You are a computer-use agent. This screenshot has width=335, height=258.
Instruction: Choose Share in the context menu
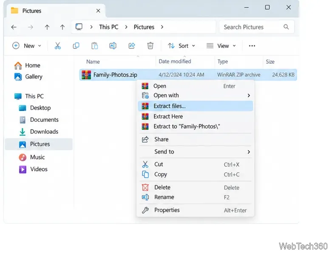(196, 140)
